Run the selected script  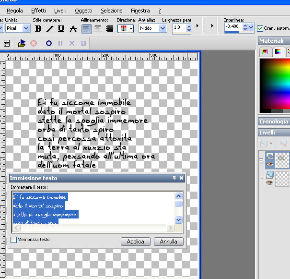[x=22, y=43]
